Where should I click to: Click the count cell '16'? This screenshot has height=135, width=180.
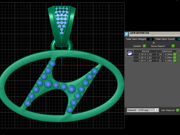[160, 54]
